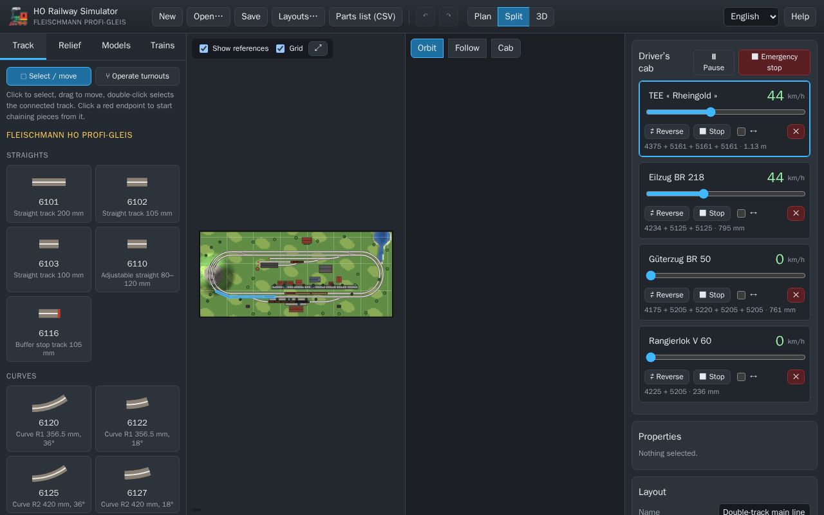The height and width of the screenshot is (515, 824).
Task: Click the layout plan thumbnail map
Action: pyautogui.click(x=296, y=274)
